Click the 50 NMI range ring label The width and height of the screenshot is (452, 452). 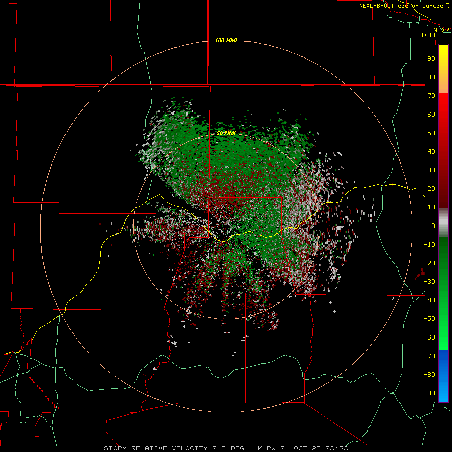click(x=226, y=133)
